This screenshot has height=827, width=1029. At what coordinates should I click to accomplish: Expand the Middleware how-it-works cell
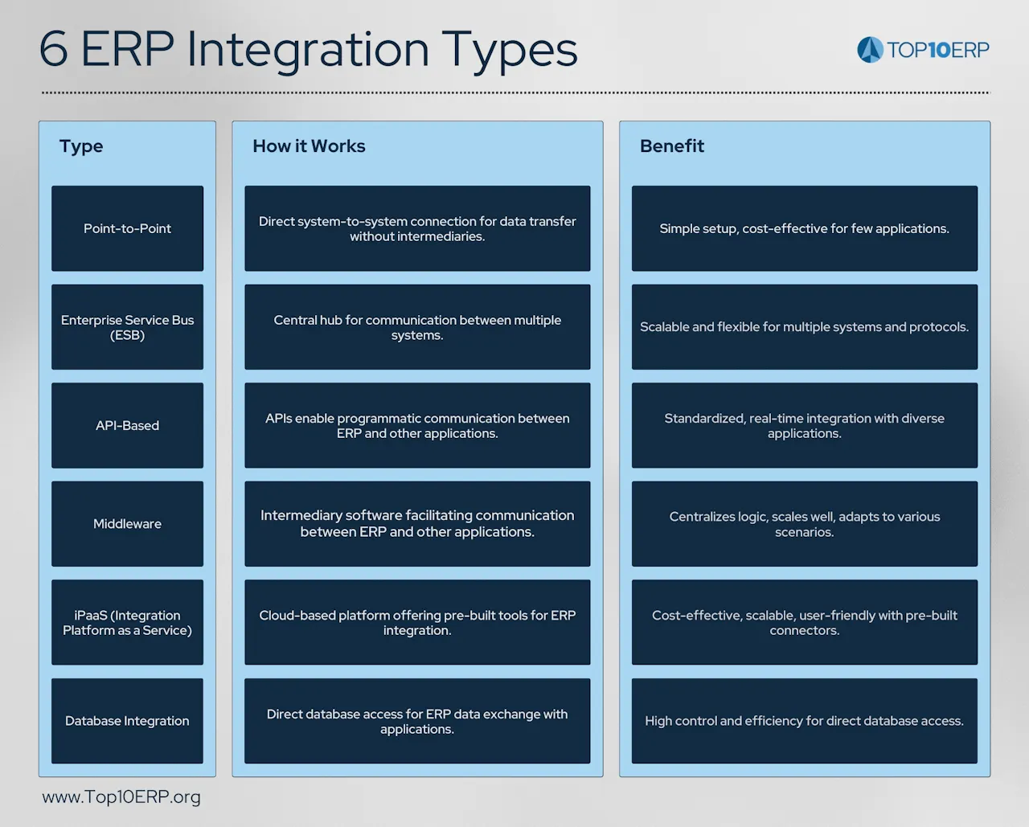[417, 523]
